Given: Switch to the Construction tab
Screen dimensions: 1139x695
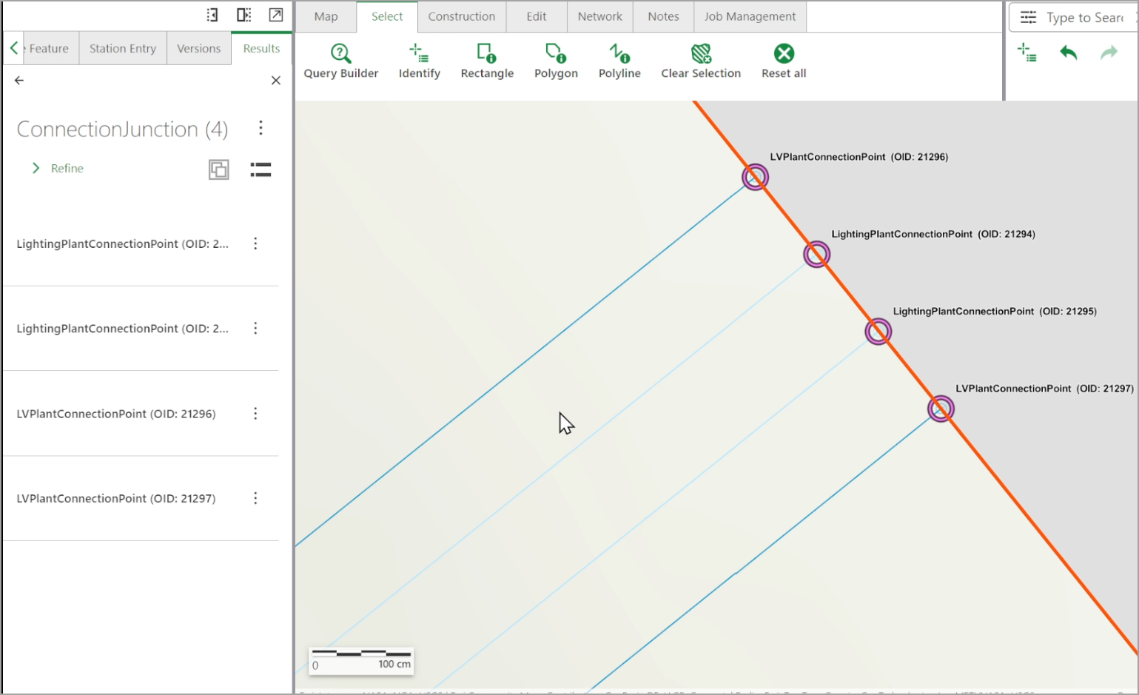Looking at the screenshot, I should [x=462, y=16].
